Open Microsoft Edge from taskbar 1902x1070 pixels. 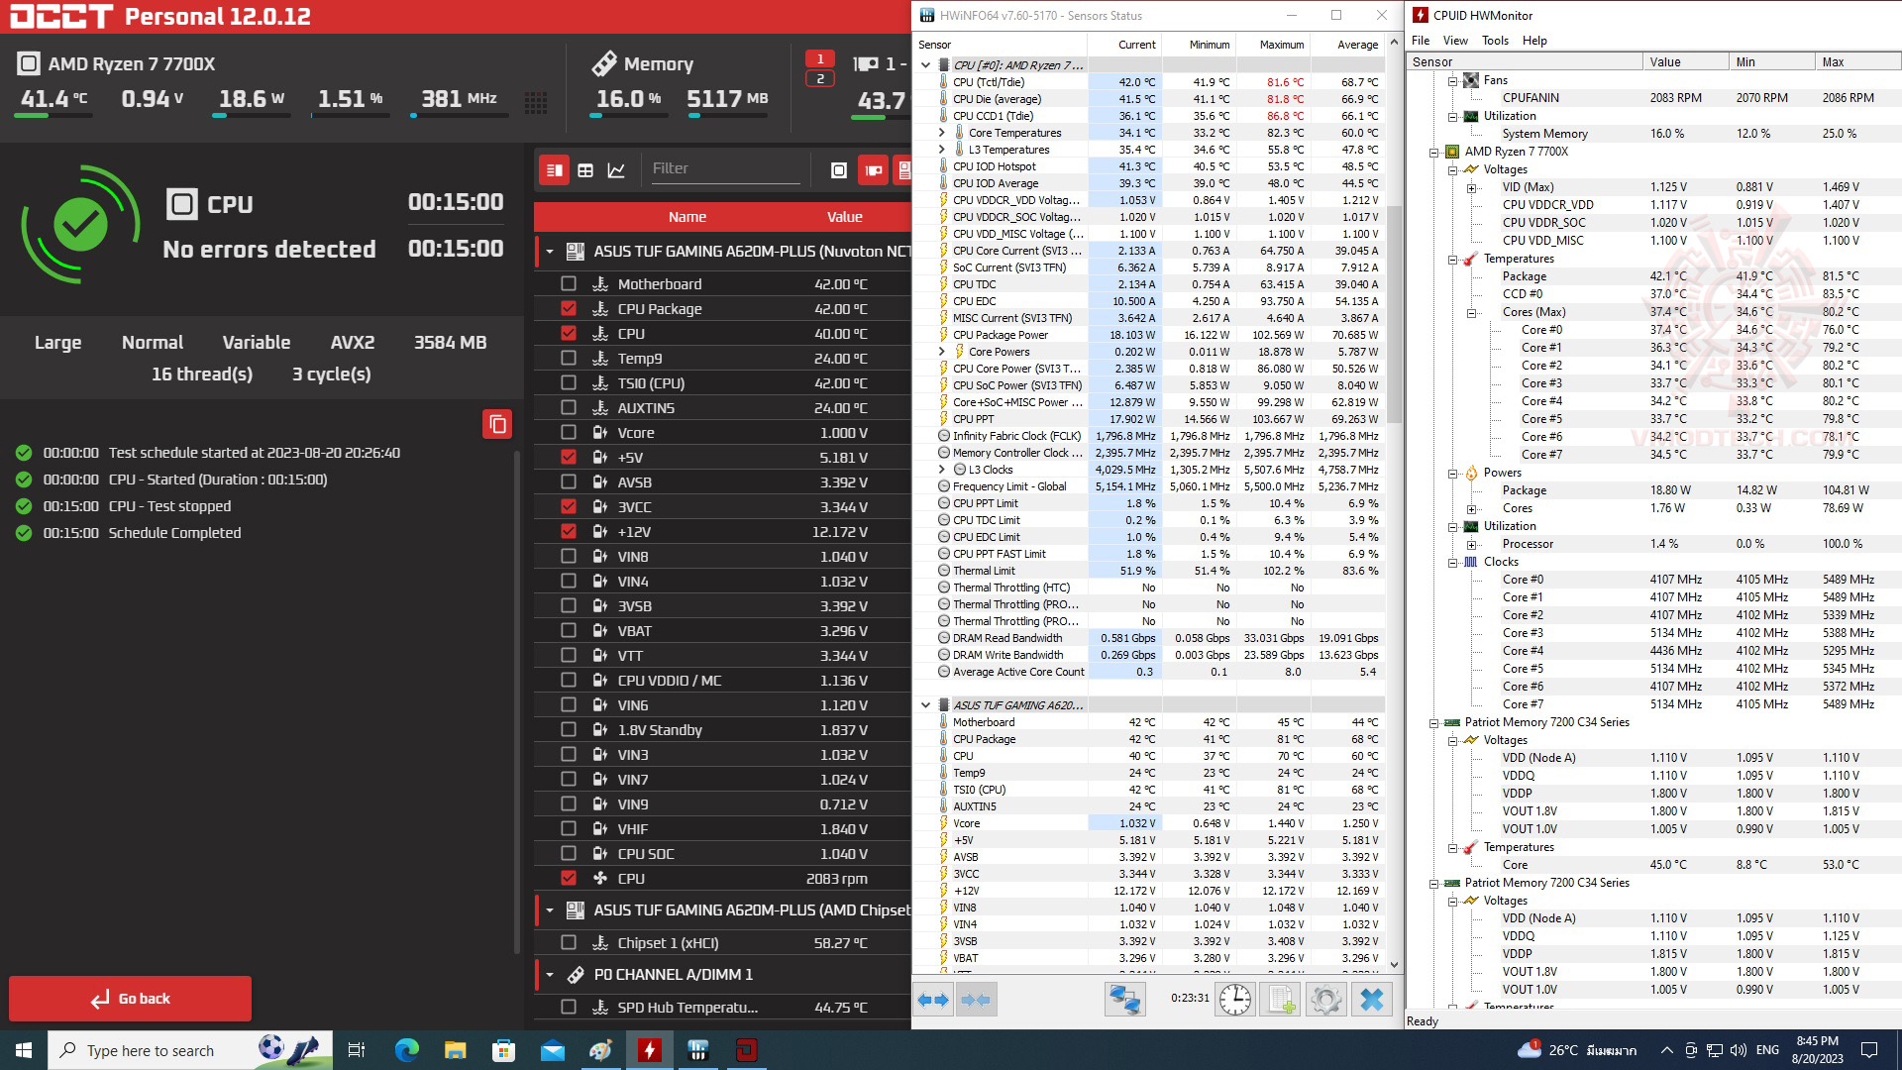tap(406, 1050)
